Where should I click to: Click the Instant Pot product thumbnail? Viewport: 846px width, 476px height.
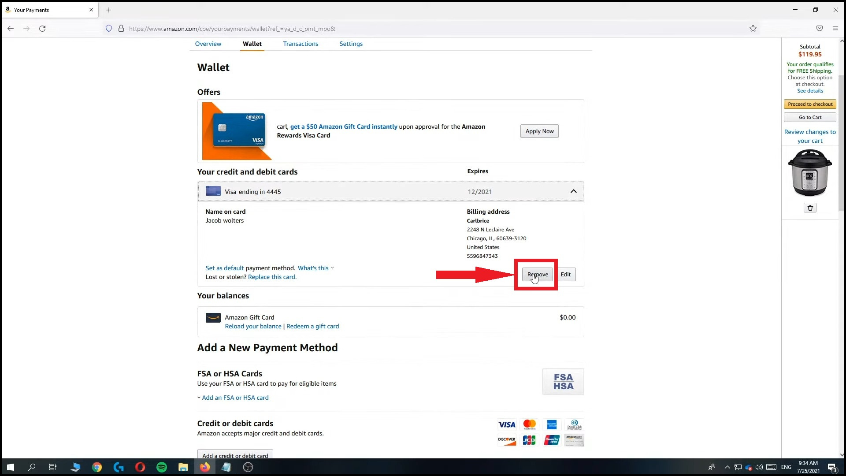(x=810, y=173)
